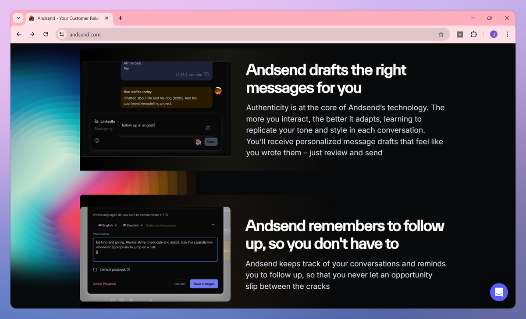Click heading "Andsend remembers to follow up"
The width and height of the screenshot is (526, 319).
(x=345, y=234)
